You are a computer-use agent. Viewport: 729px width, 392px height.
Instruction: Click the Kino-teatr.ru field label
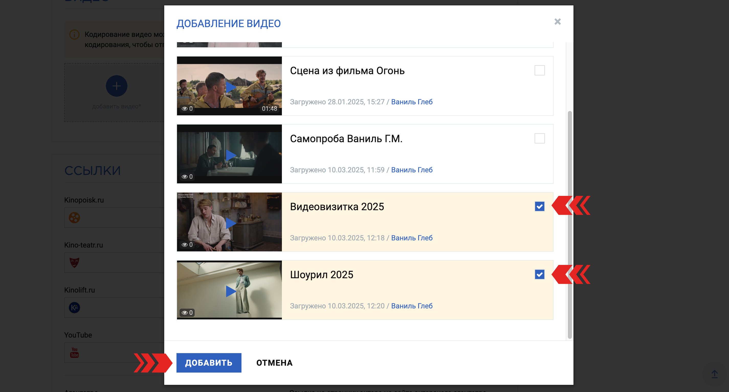[x=83, y=245]
